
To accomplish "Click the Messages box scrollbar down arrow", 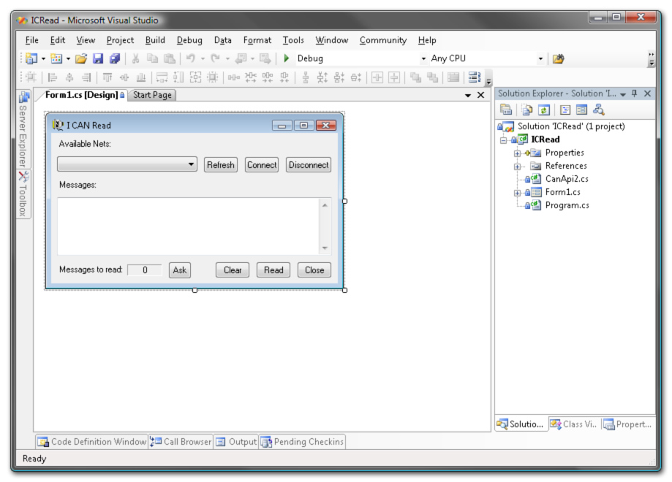I will tap(325, 248).
